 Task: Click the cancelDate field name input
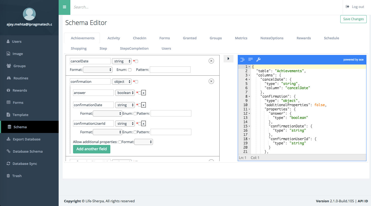tap(90, 61)
